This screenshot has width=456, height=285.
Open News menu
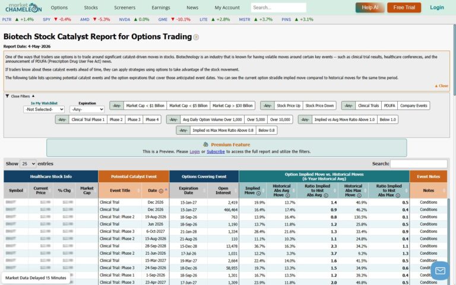(192, 8)
